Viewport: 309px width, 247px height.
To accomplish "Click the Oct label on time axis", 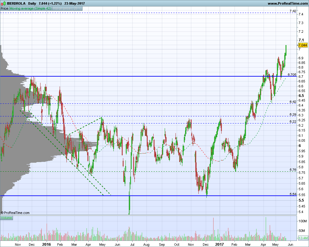I will [x=176, y=245].
